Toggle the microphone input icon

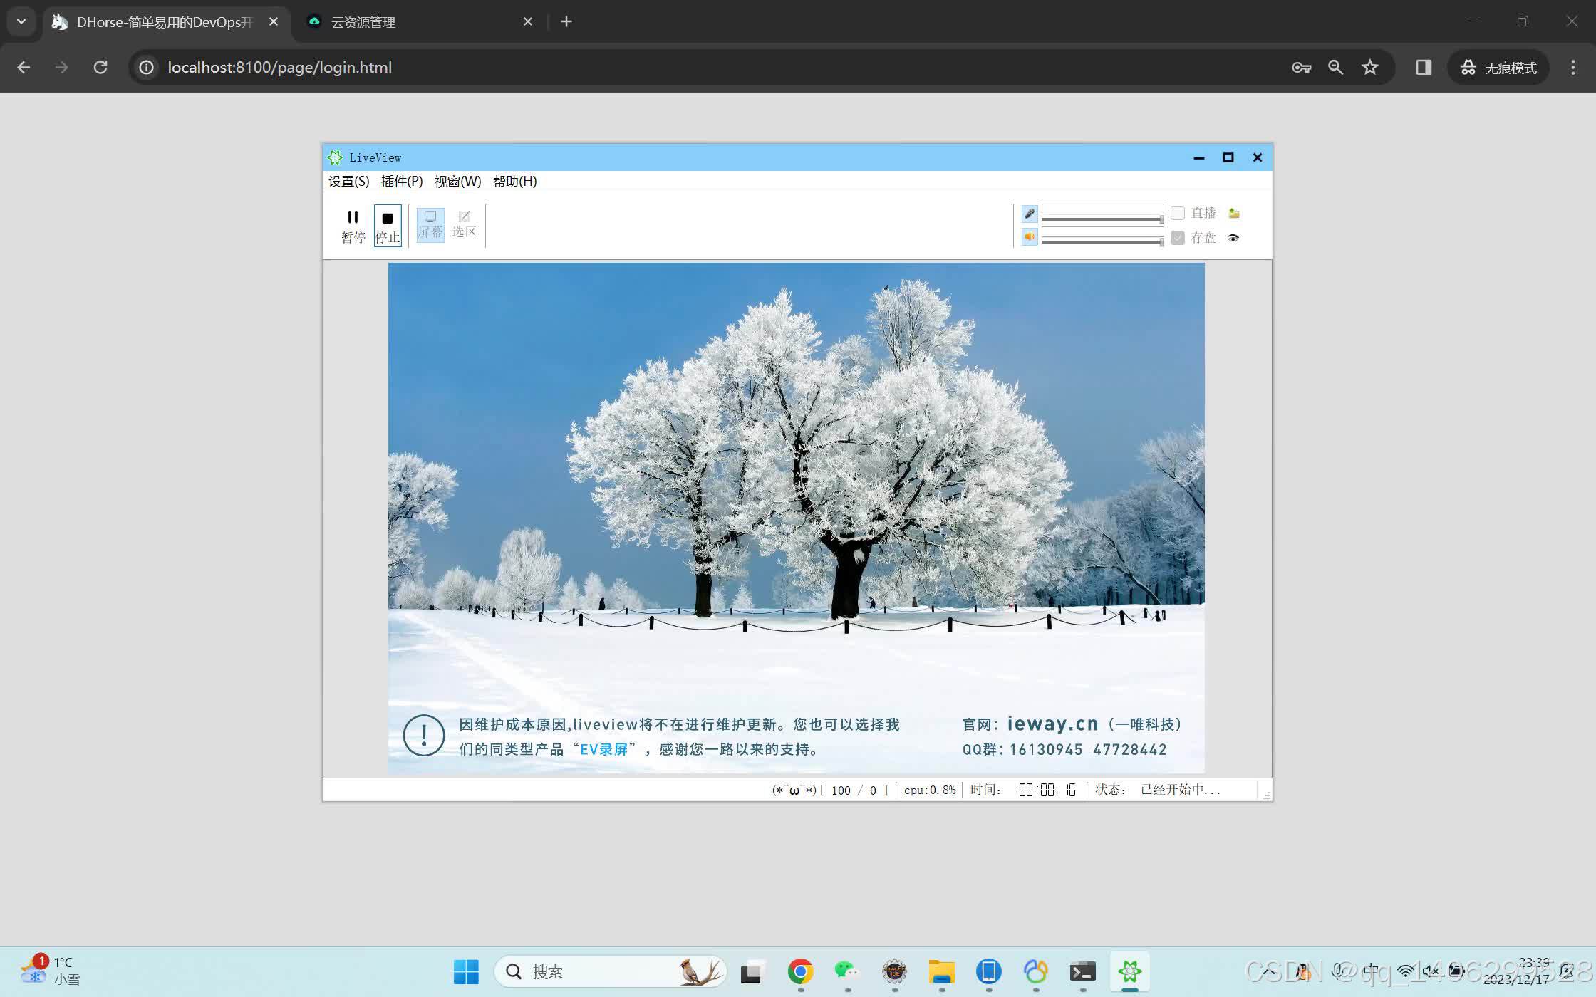point(1029,214)
